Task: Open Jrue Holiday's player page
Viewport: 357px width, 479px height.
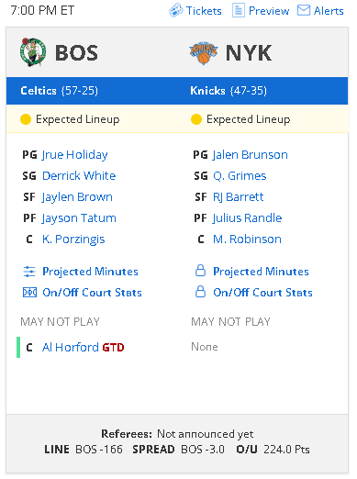Action: coord(75,155)
